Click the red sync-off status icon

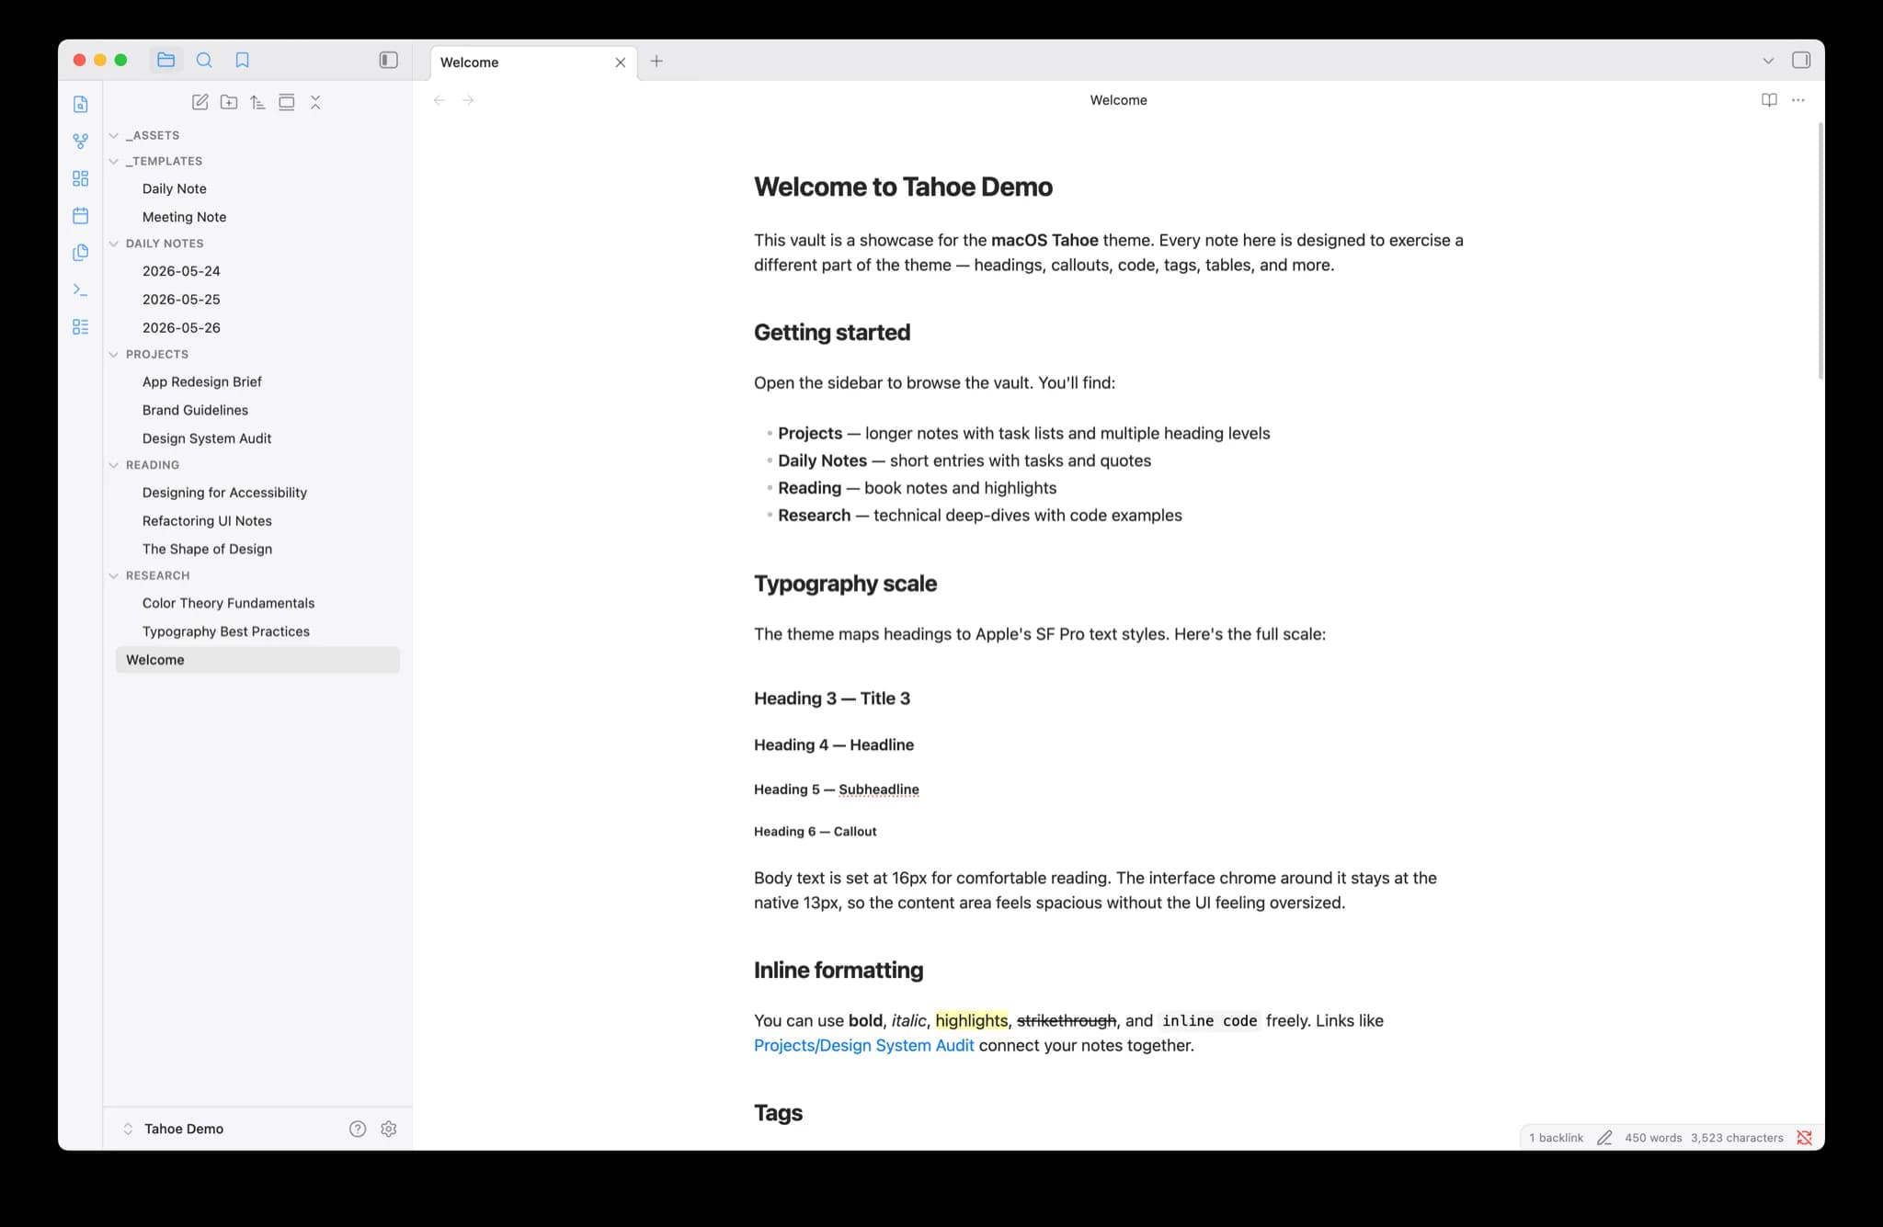pyautogui.click(x=1804, y=1138)
